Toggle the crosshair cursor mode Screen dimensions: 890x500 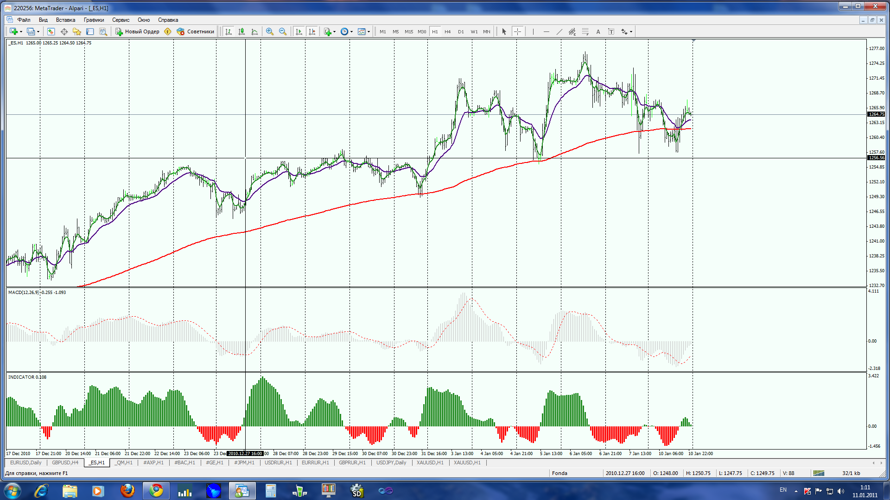(x=517, y=31)
